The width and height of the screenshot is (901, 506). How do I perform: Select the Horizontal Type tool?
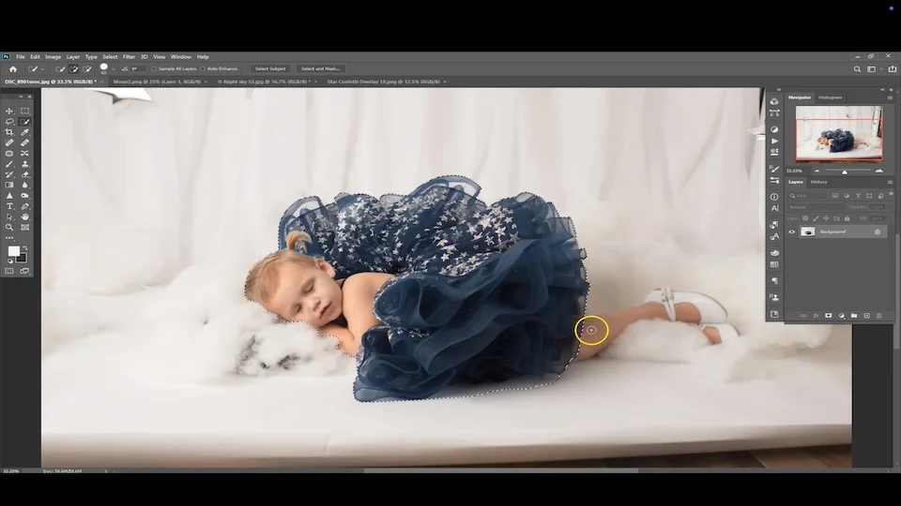9,206
